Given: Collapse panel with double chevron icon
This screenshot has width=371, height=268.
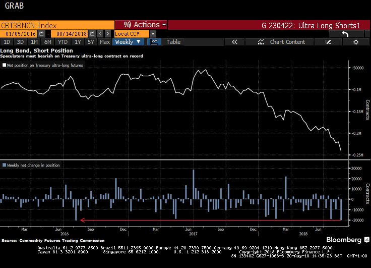Looking at the screenshot, I should [234, 42].
